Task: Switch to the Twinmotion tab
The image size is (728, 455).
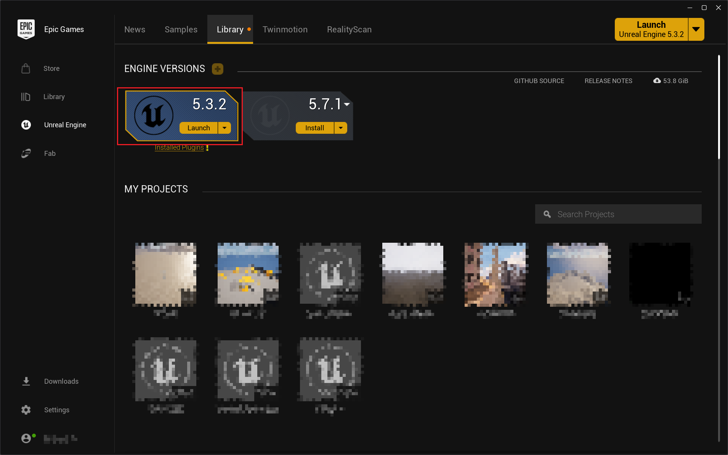Action: [x=285, y=30]
